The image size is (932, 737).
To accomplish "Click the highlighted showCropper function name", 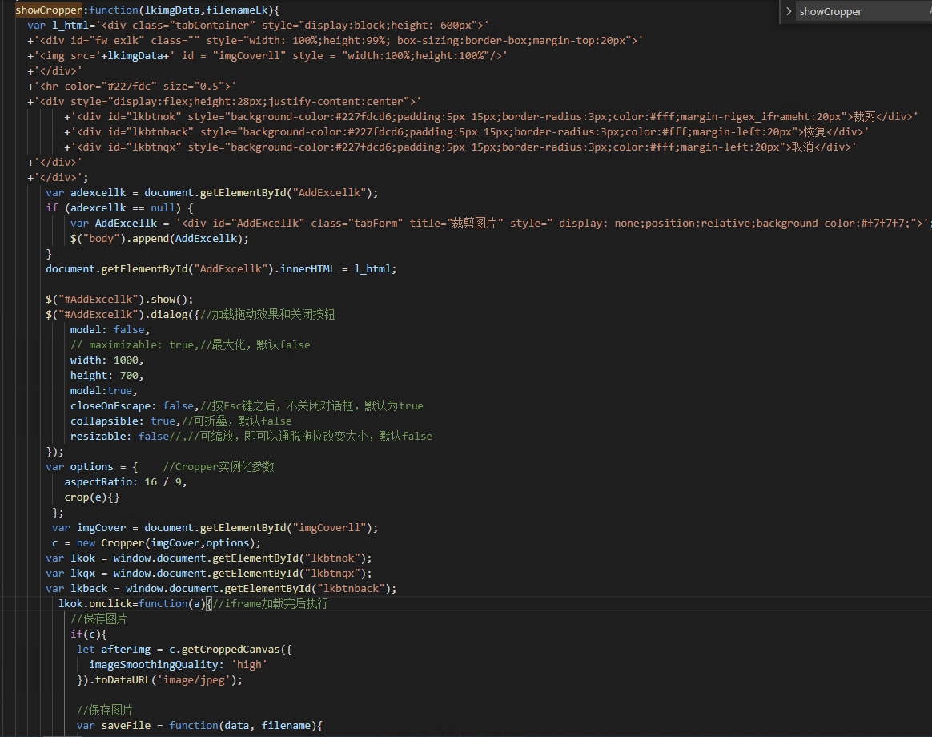I will pyautogui.click(x=49, y=10).
